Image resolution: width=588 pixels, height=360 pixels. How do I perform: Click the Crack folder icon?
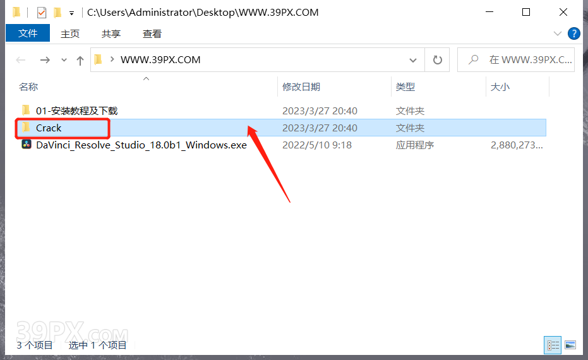coord(27,128)
